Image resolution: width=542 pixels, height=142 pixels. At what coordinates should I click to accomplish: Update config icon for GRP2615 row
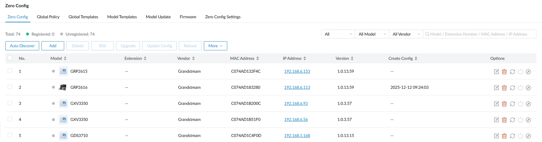[512, 72]
